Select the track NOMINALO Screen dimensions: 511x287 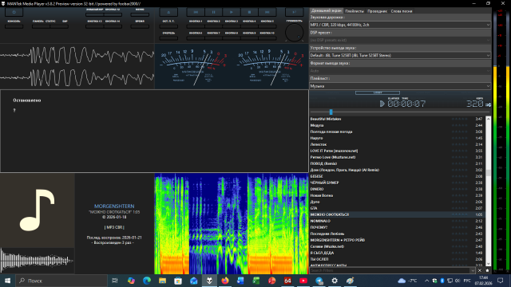(x=397, y=221)
